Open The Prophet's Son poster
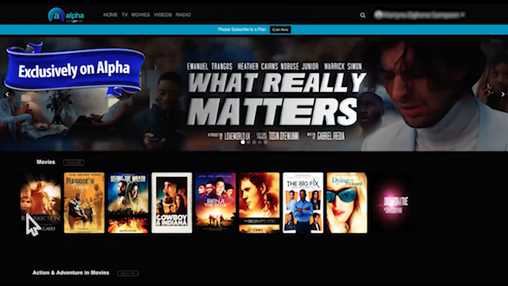 (259, 203)
